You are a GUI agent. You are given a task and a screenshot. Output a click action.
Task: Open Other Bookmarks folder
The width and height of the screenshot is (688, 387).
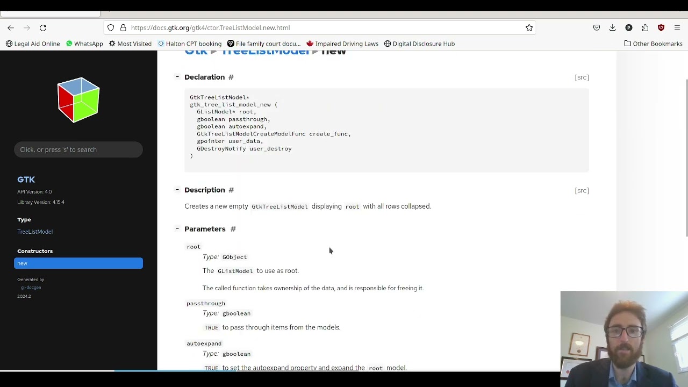(x=653, y=44)
